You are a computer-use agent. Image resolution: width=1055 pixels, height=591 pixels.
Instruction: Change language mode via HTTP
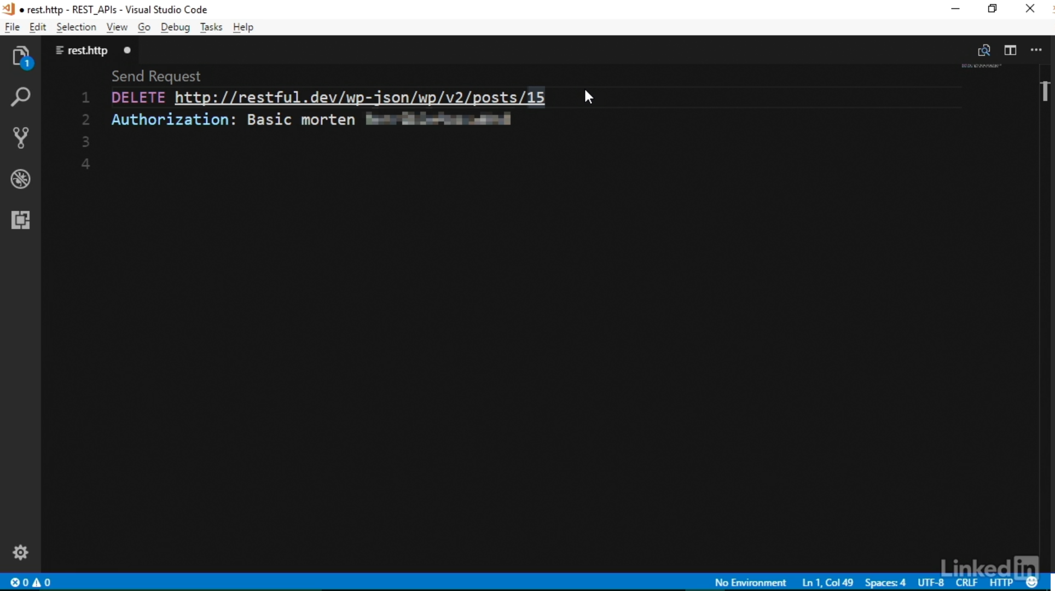1001,583
